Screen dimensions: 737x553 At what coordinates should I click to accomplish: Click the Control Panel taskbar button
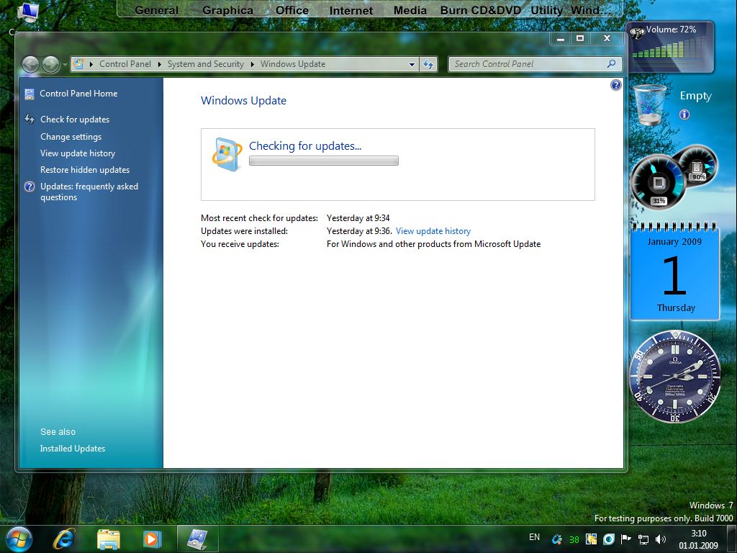pos(198,539)
